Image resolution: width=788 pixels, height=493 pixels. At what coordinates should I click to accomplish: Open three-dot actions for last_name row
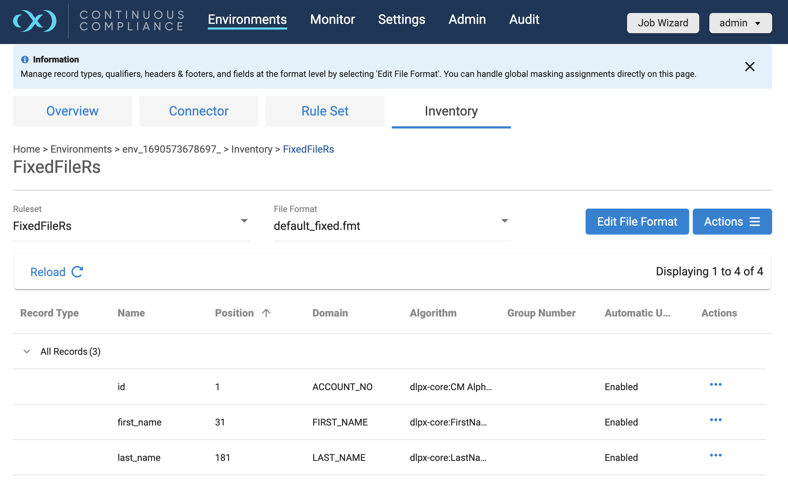(x=715, y=455)
